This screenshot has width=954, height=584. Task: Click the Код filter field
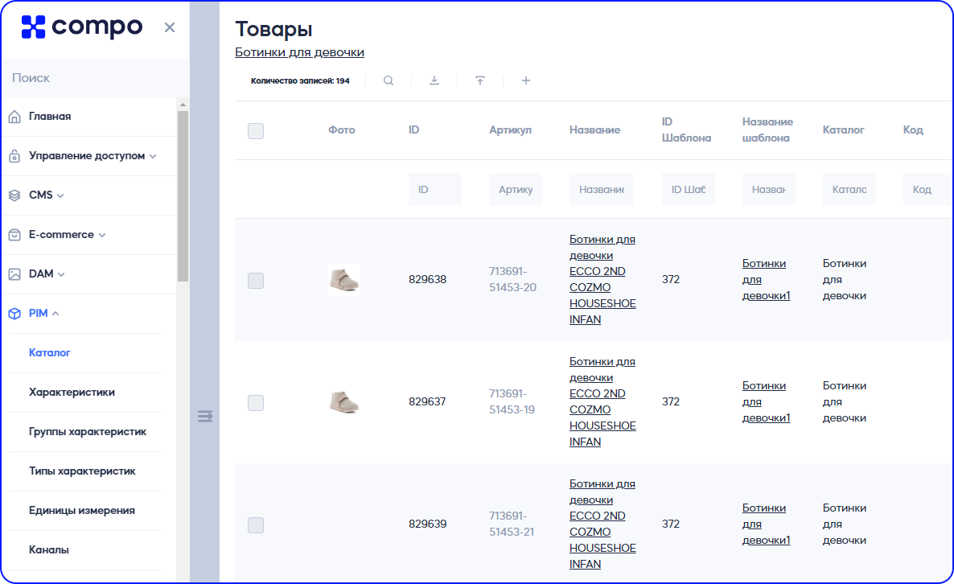point(927,189)
